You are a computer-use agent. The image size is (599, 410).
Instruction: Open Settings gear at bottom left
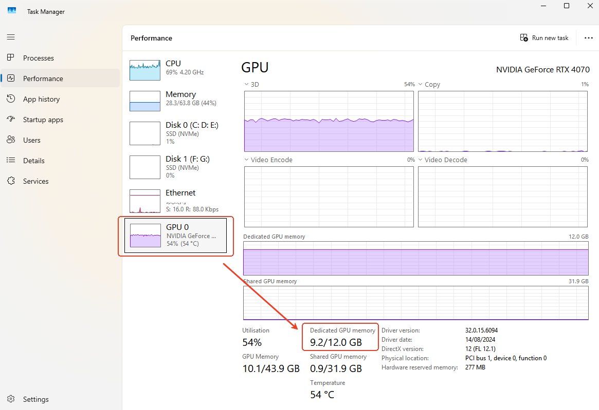pos(11,399)
